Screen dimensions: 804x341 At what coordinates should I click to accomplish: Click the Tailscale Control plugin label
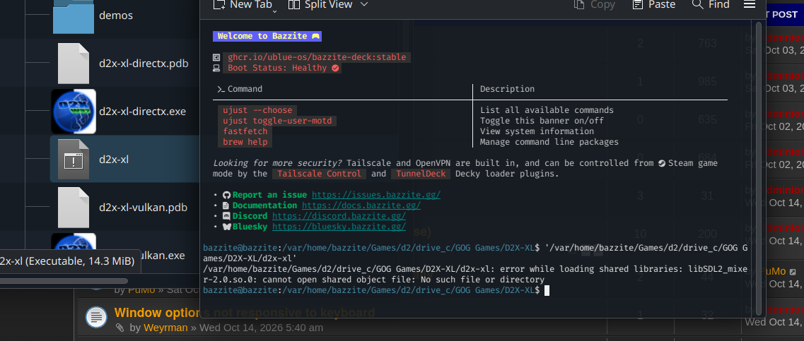[319, 174]
